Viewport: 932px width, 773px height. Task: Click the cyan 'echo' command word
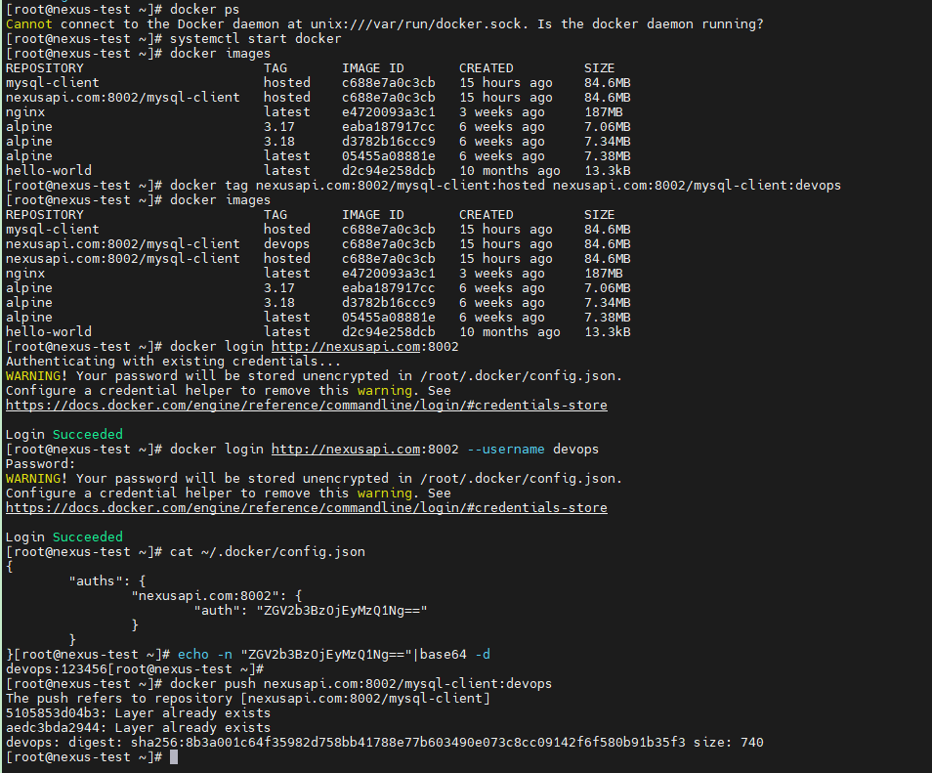pos(193,655)
